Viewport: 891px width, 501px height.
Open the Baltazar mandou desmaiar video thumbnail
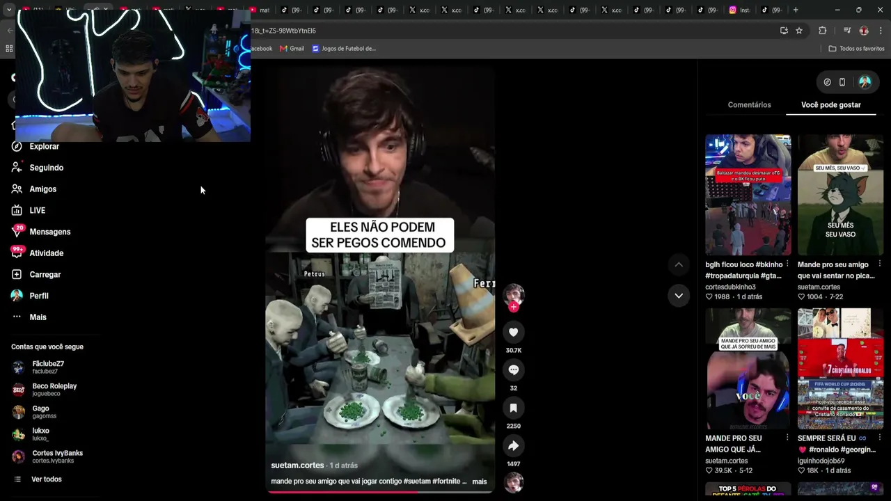[748, 195]
